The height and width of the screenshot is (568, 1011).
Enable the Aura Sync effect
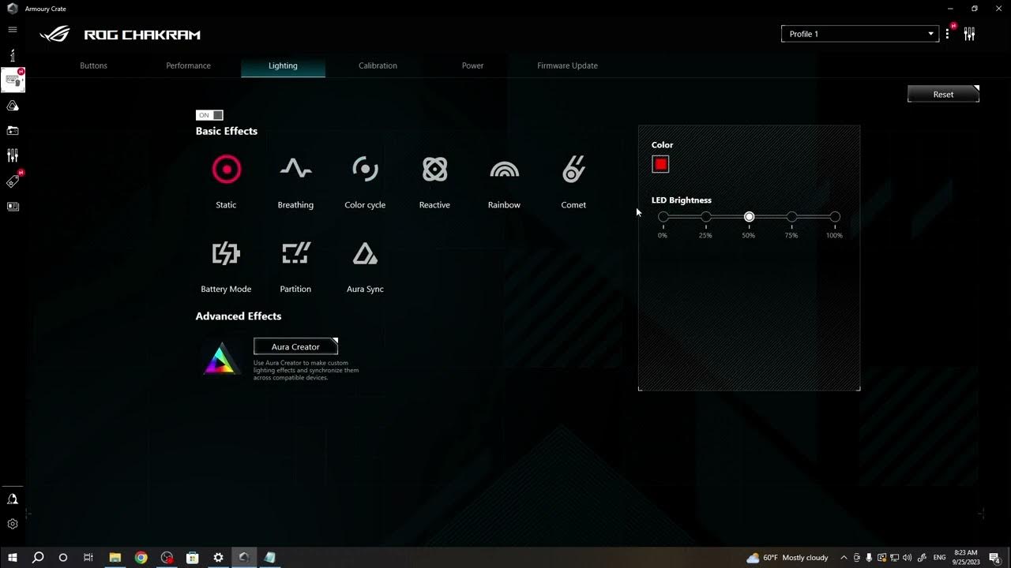(365, 254)
